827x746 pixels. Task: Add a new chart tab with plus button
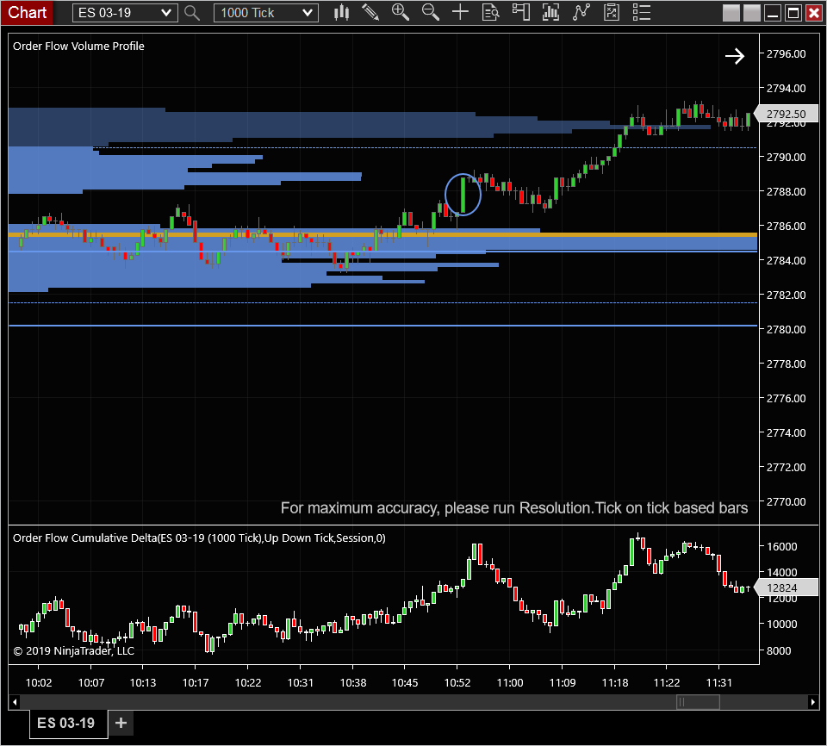pos(121,723)
